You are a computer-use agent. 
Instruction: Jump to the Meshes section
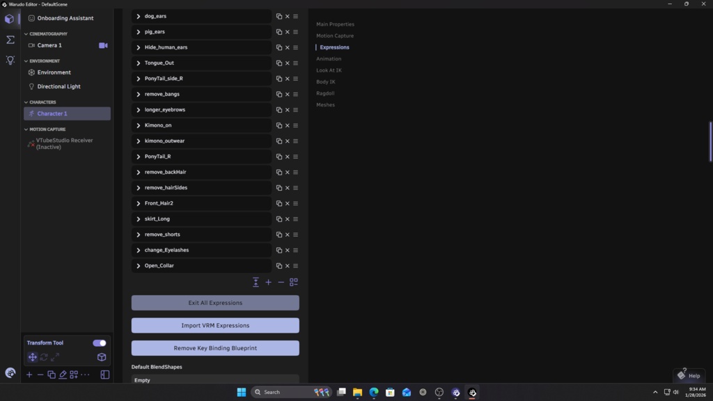[x=325, y=105]
